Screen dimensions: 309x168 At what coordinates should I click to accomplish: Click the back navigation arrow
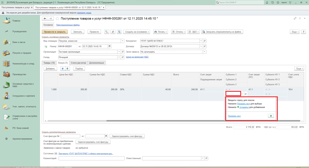(45, 19)
